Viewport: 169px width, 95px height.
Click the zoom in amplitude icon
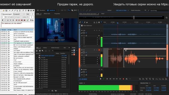pyautogui.click(x=140, y=79)
